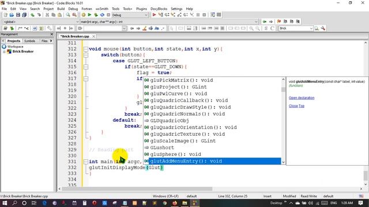This screenshot has width=369, height=207.
Task: Click the Find magnifier icon
Action: tap(68, 15)
